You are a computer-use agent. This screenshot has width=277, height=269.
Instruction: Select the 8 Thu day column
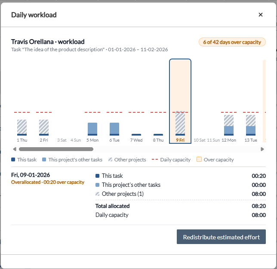tap(158, 101)
